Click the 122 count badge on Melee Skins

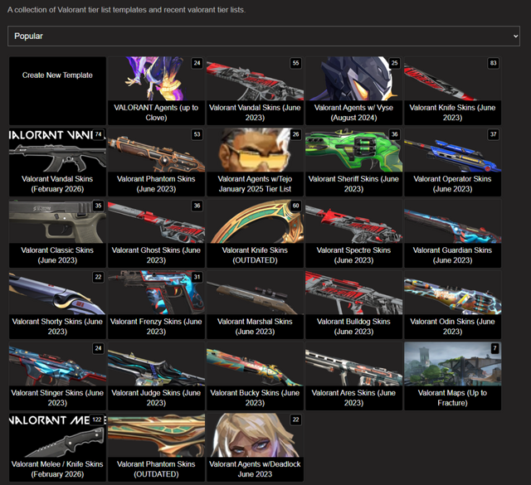point(97,420)
